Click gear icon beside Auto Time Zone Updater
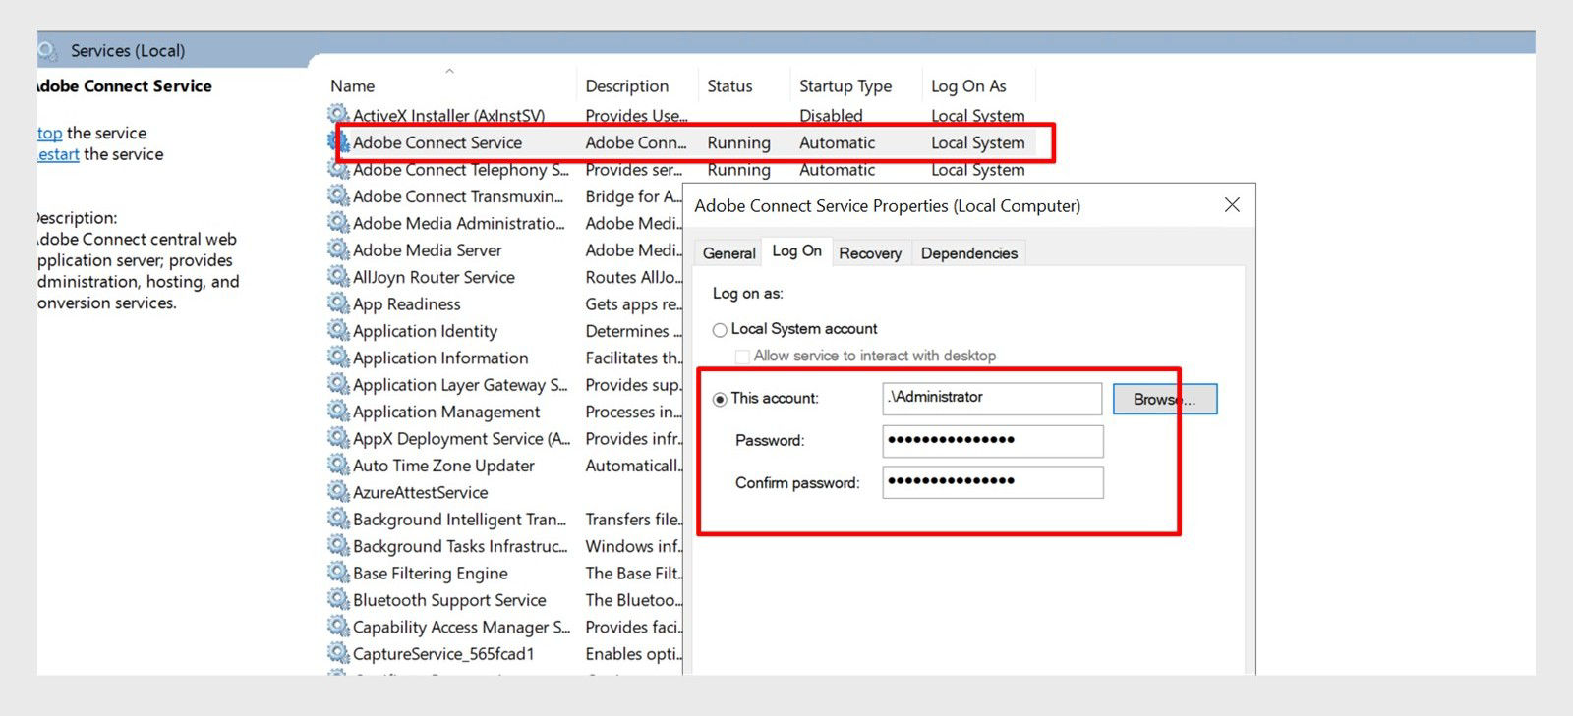Image resolution: width=1573 pixels, height=716 pixels. pos(338,465)
